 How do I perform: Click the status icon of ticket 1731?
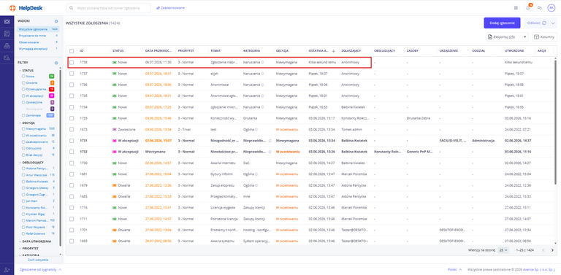coord(115,140)
